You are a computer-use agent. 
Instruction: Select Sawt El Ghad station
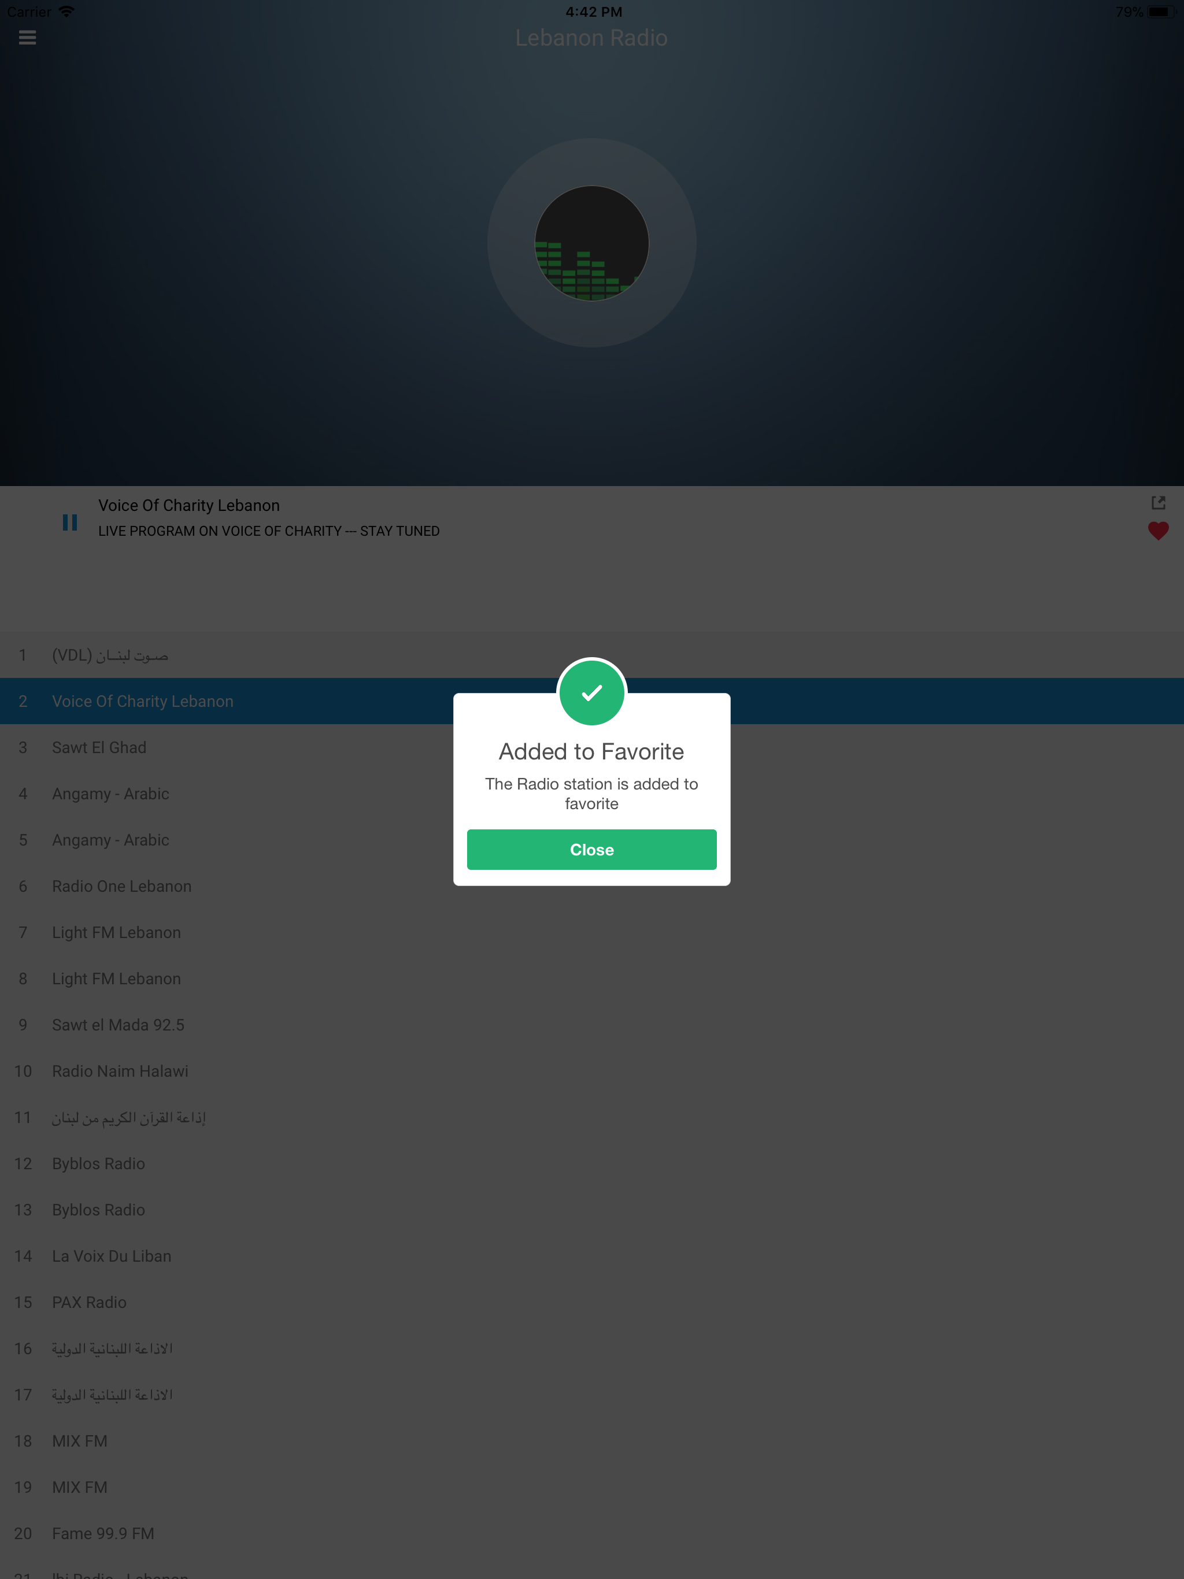[592, 747]
